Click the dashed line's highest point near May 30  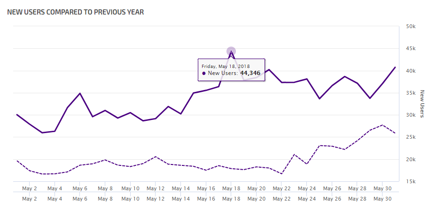(x=382, y=125)
